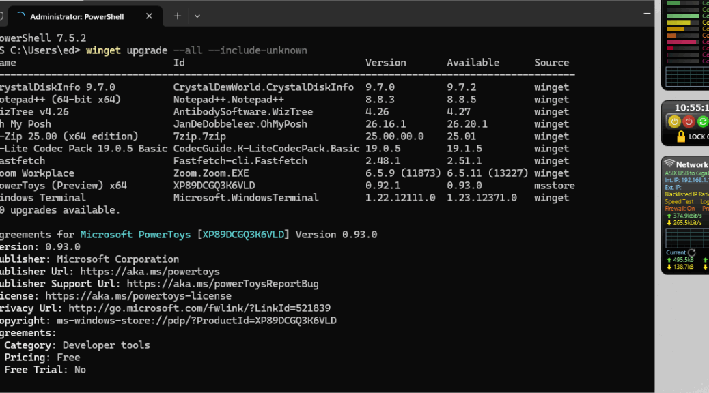Click ASIX USB to Gigabit adapter name
This screenshot has height=393, width=709.
pos(686,173)
